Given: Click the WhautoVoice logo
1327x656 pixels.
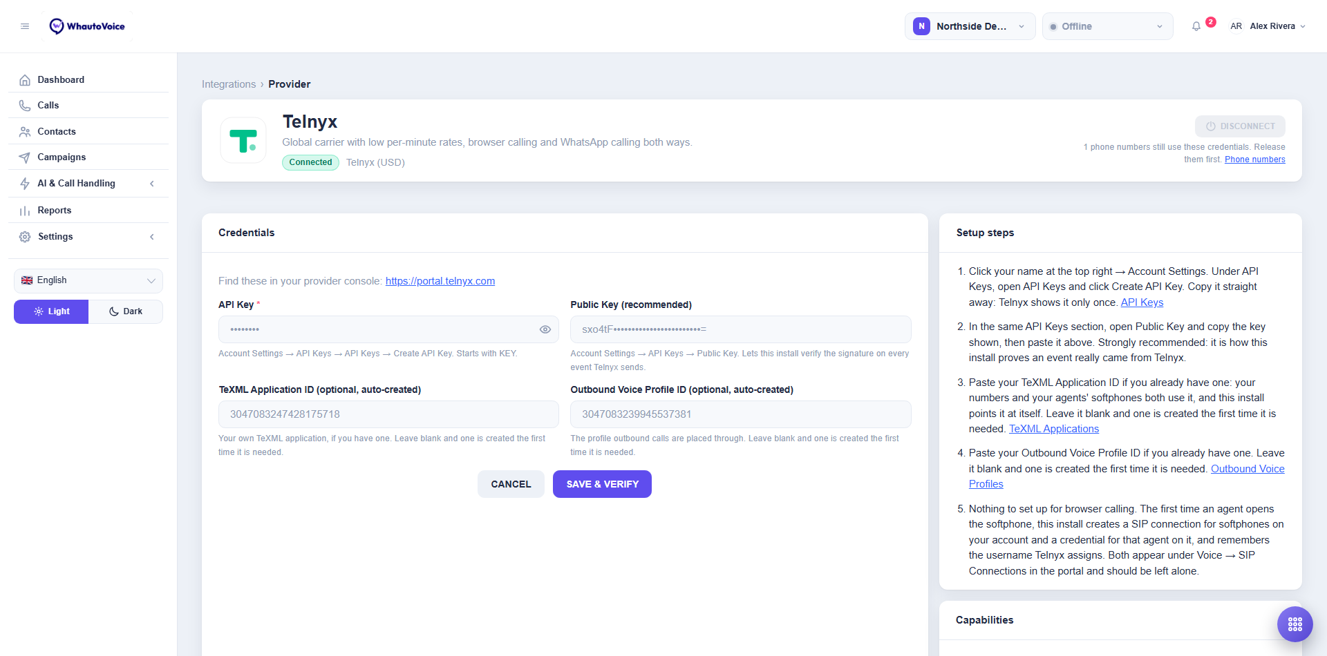Looking at the screenshot, I should coord(87,26).
